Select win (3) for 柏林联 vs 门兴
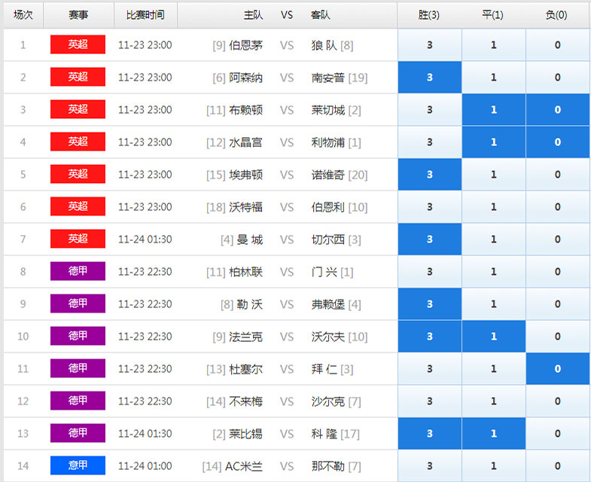Screen dimensions: 591x482 (x=430, y=272)
